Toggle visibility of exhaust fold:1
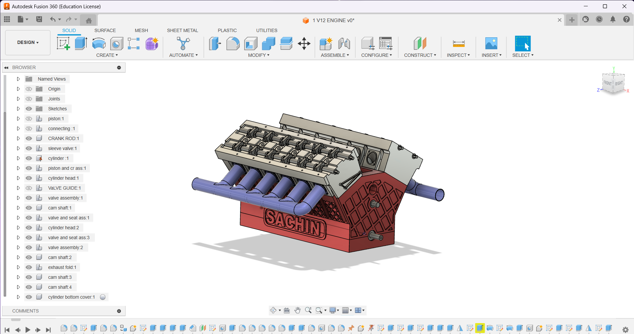The image size is (634, 334). (29, 267)
